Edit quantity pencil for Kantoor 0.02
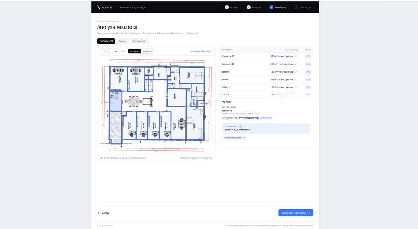This screenshot has height=229, width=418. [296, 56]
